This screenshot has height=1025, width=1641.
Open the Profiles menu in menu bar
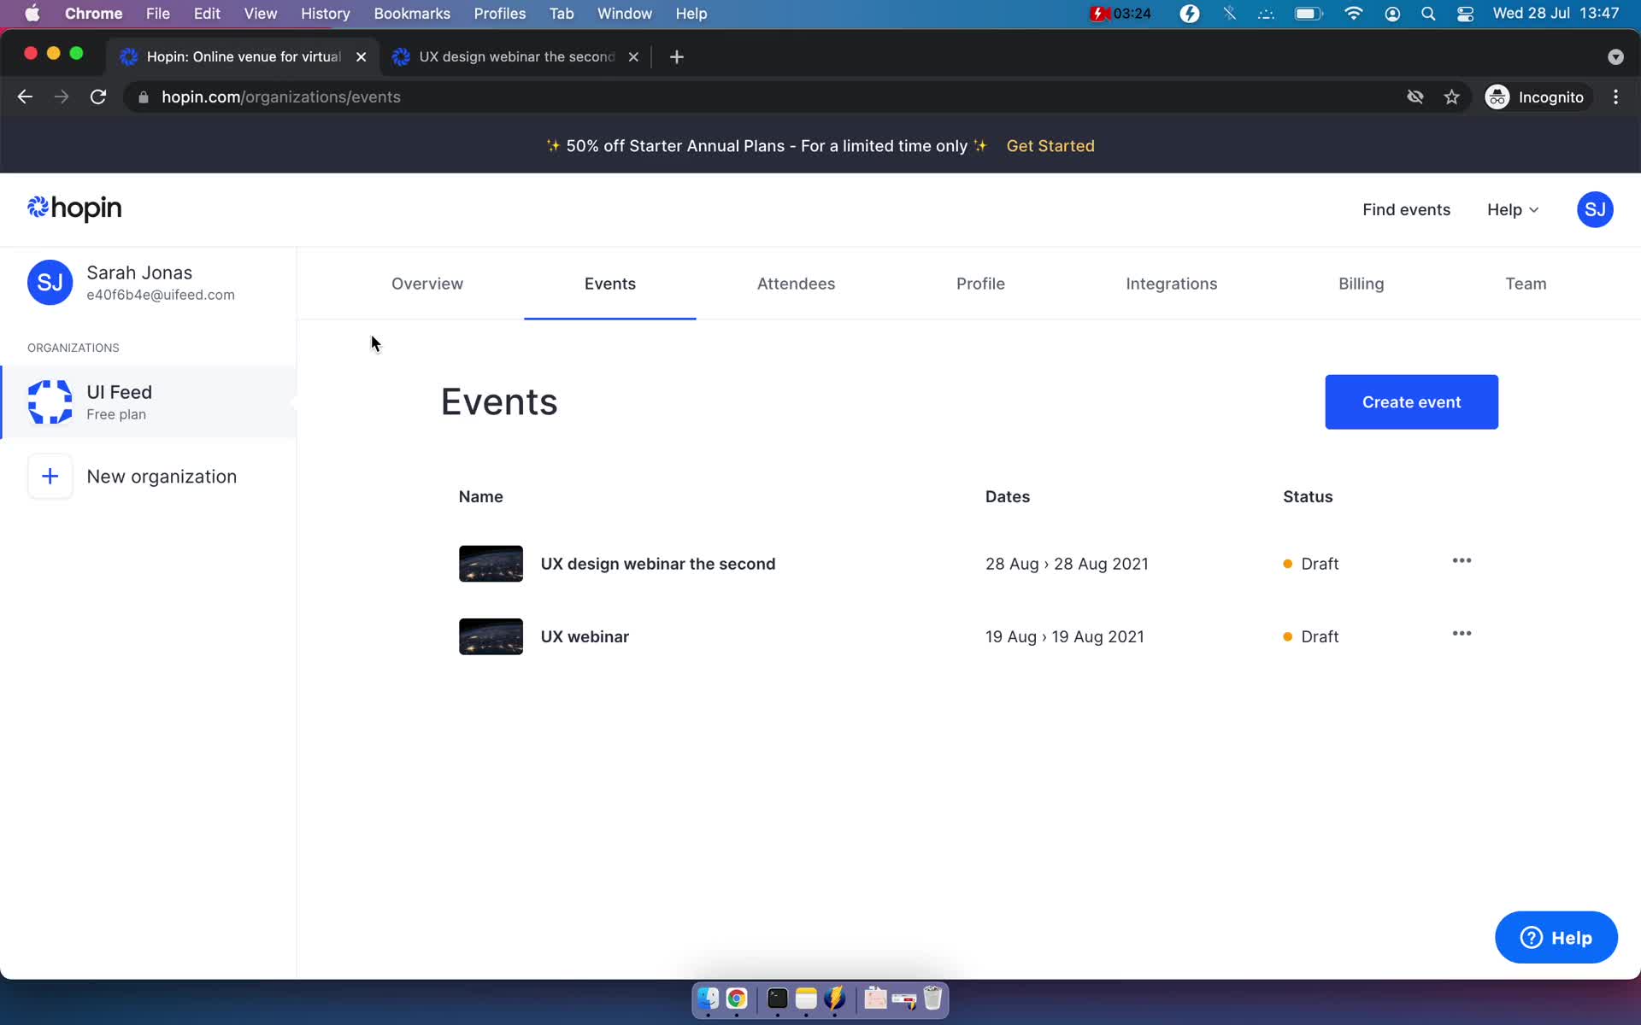[x=500, y=14]
